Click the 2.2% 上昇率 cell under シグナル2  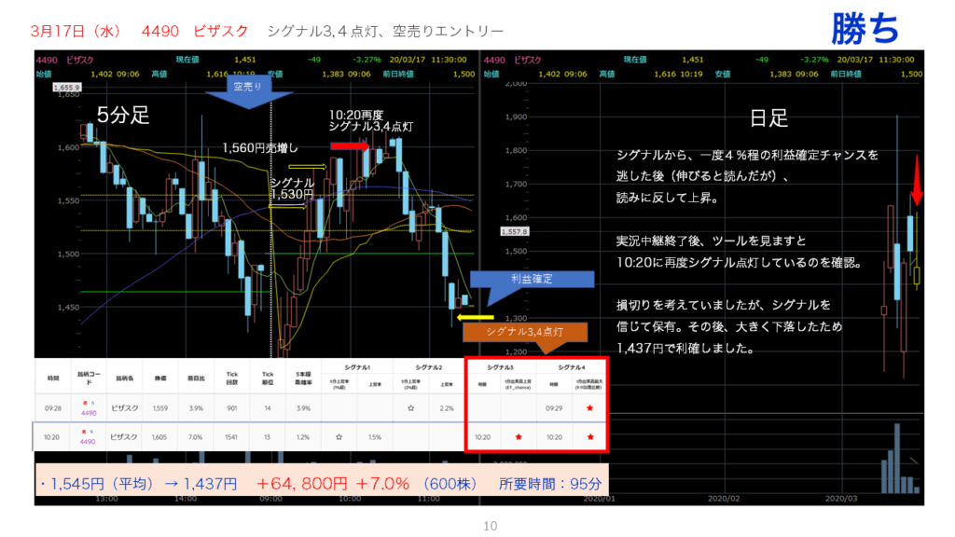point(447,408)
